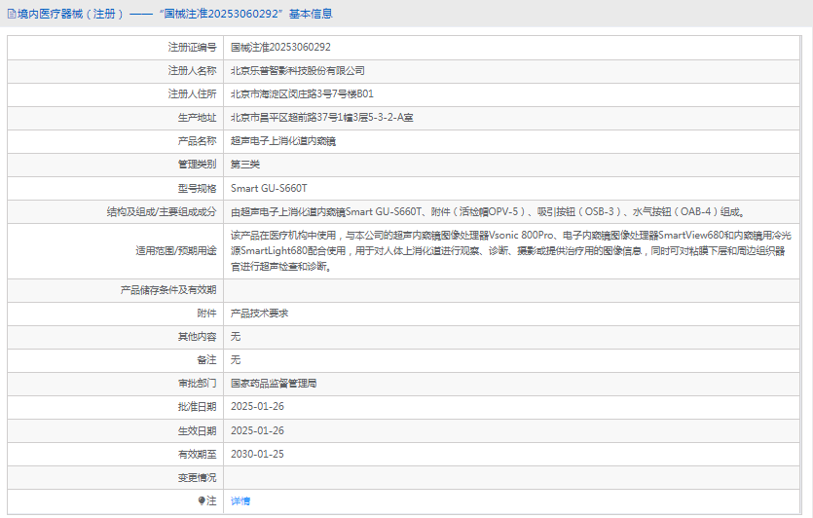
Task: Click product name 超声电子上消化道内窥镜
Action: coord(283,141)
